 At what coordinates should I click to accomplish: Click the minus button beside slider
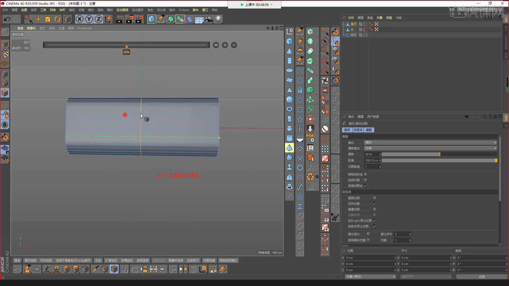pyautogui.click(x=234, y=45)
